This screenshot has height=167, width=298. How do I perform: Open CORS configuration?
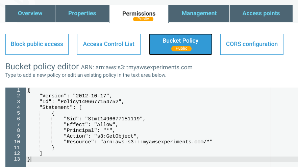(252, 44)
